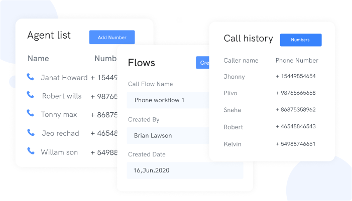
Task: Select Jhonny in the call history
Action: click(x=233, y=76)
